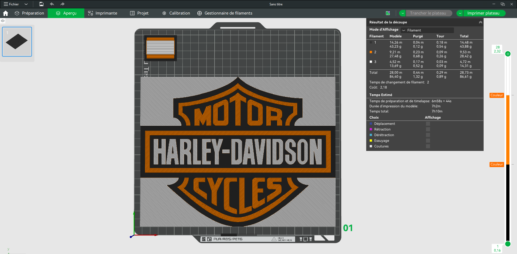Screen dimensions: 517x254
Task: Click the save project icon
Action: point(41,4)
